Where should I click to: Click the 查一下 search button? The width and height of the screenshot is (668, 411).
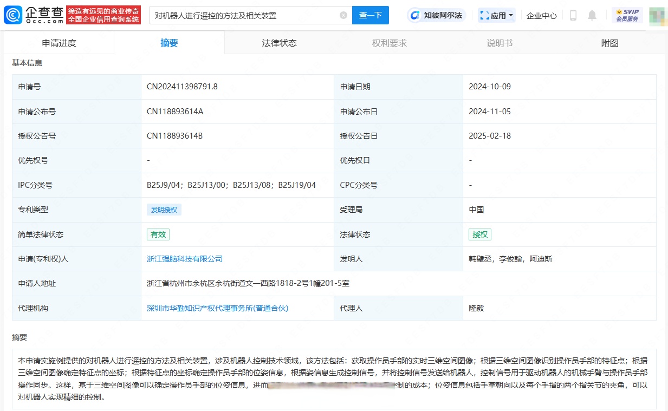coord(371,15)
